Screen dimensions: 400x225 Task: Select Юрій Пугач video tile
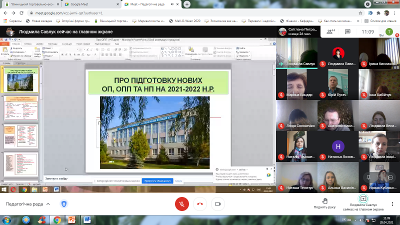(x=338, y=84)
